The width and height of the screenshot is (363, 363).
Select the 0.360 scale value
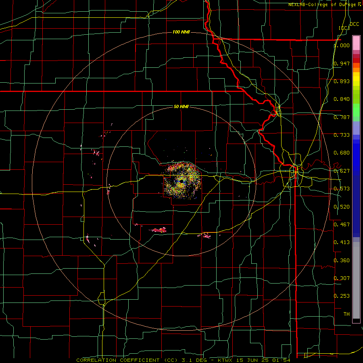342,261
